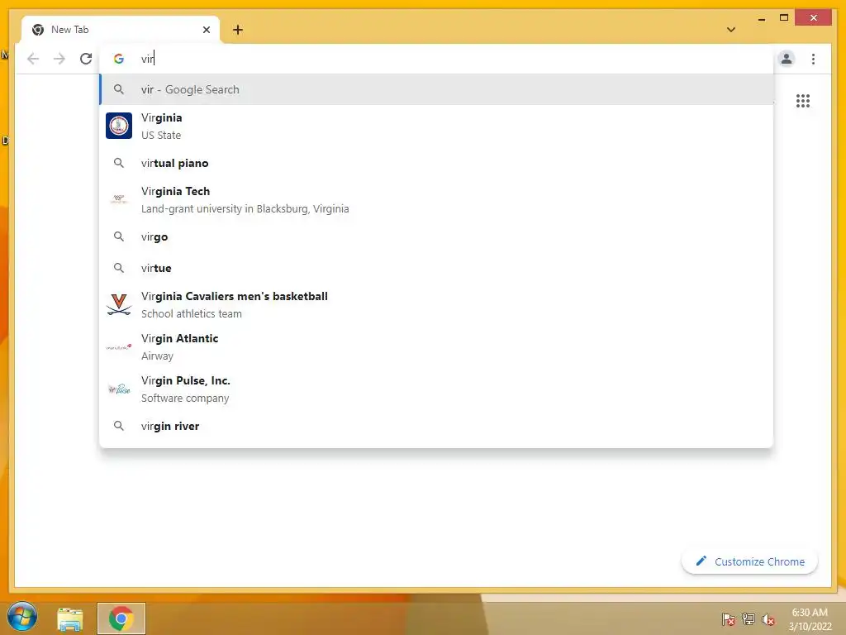Viewport: 846px width, 635px height.
Task: Pick the Virgin Pulse, Inc. suggestion
Action: (436, 389)
